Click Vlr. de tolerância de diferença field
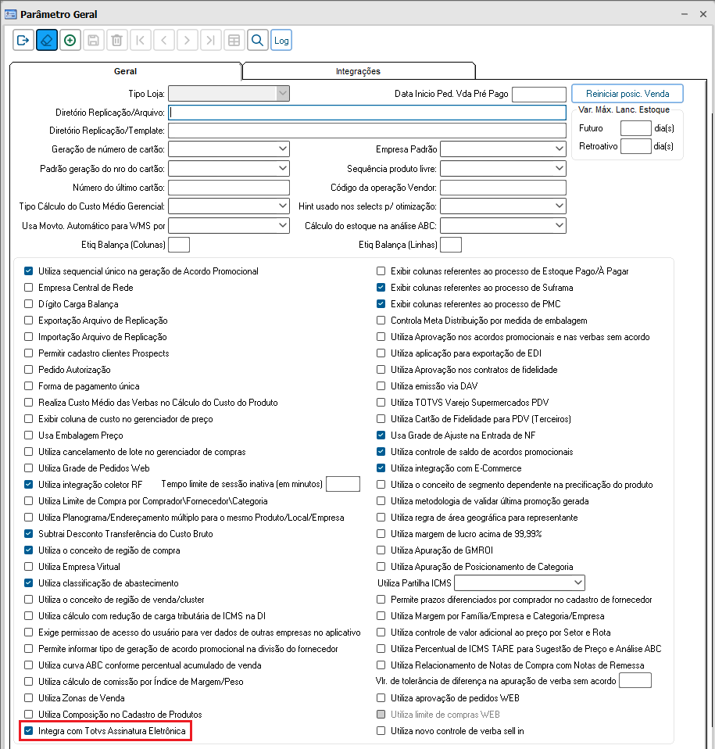Viewport: 715px width, 749px height. pos(635,680)
